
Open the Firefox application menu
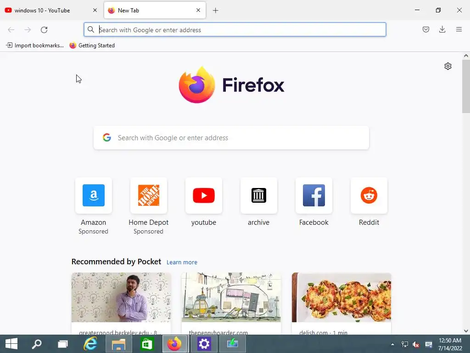pos(459,29)
